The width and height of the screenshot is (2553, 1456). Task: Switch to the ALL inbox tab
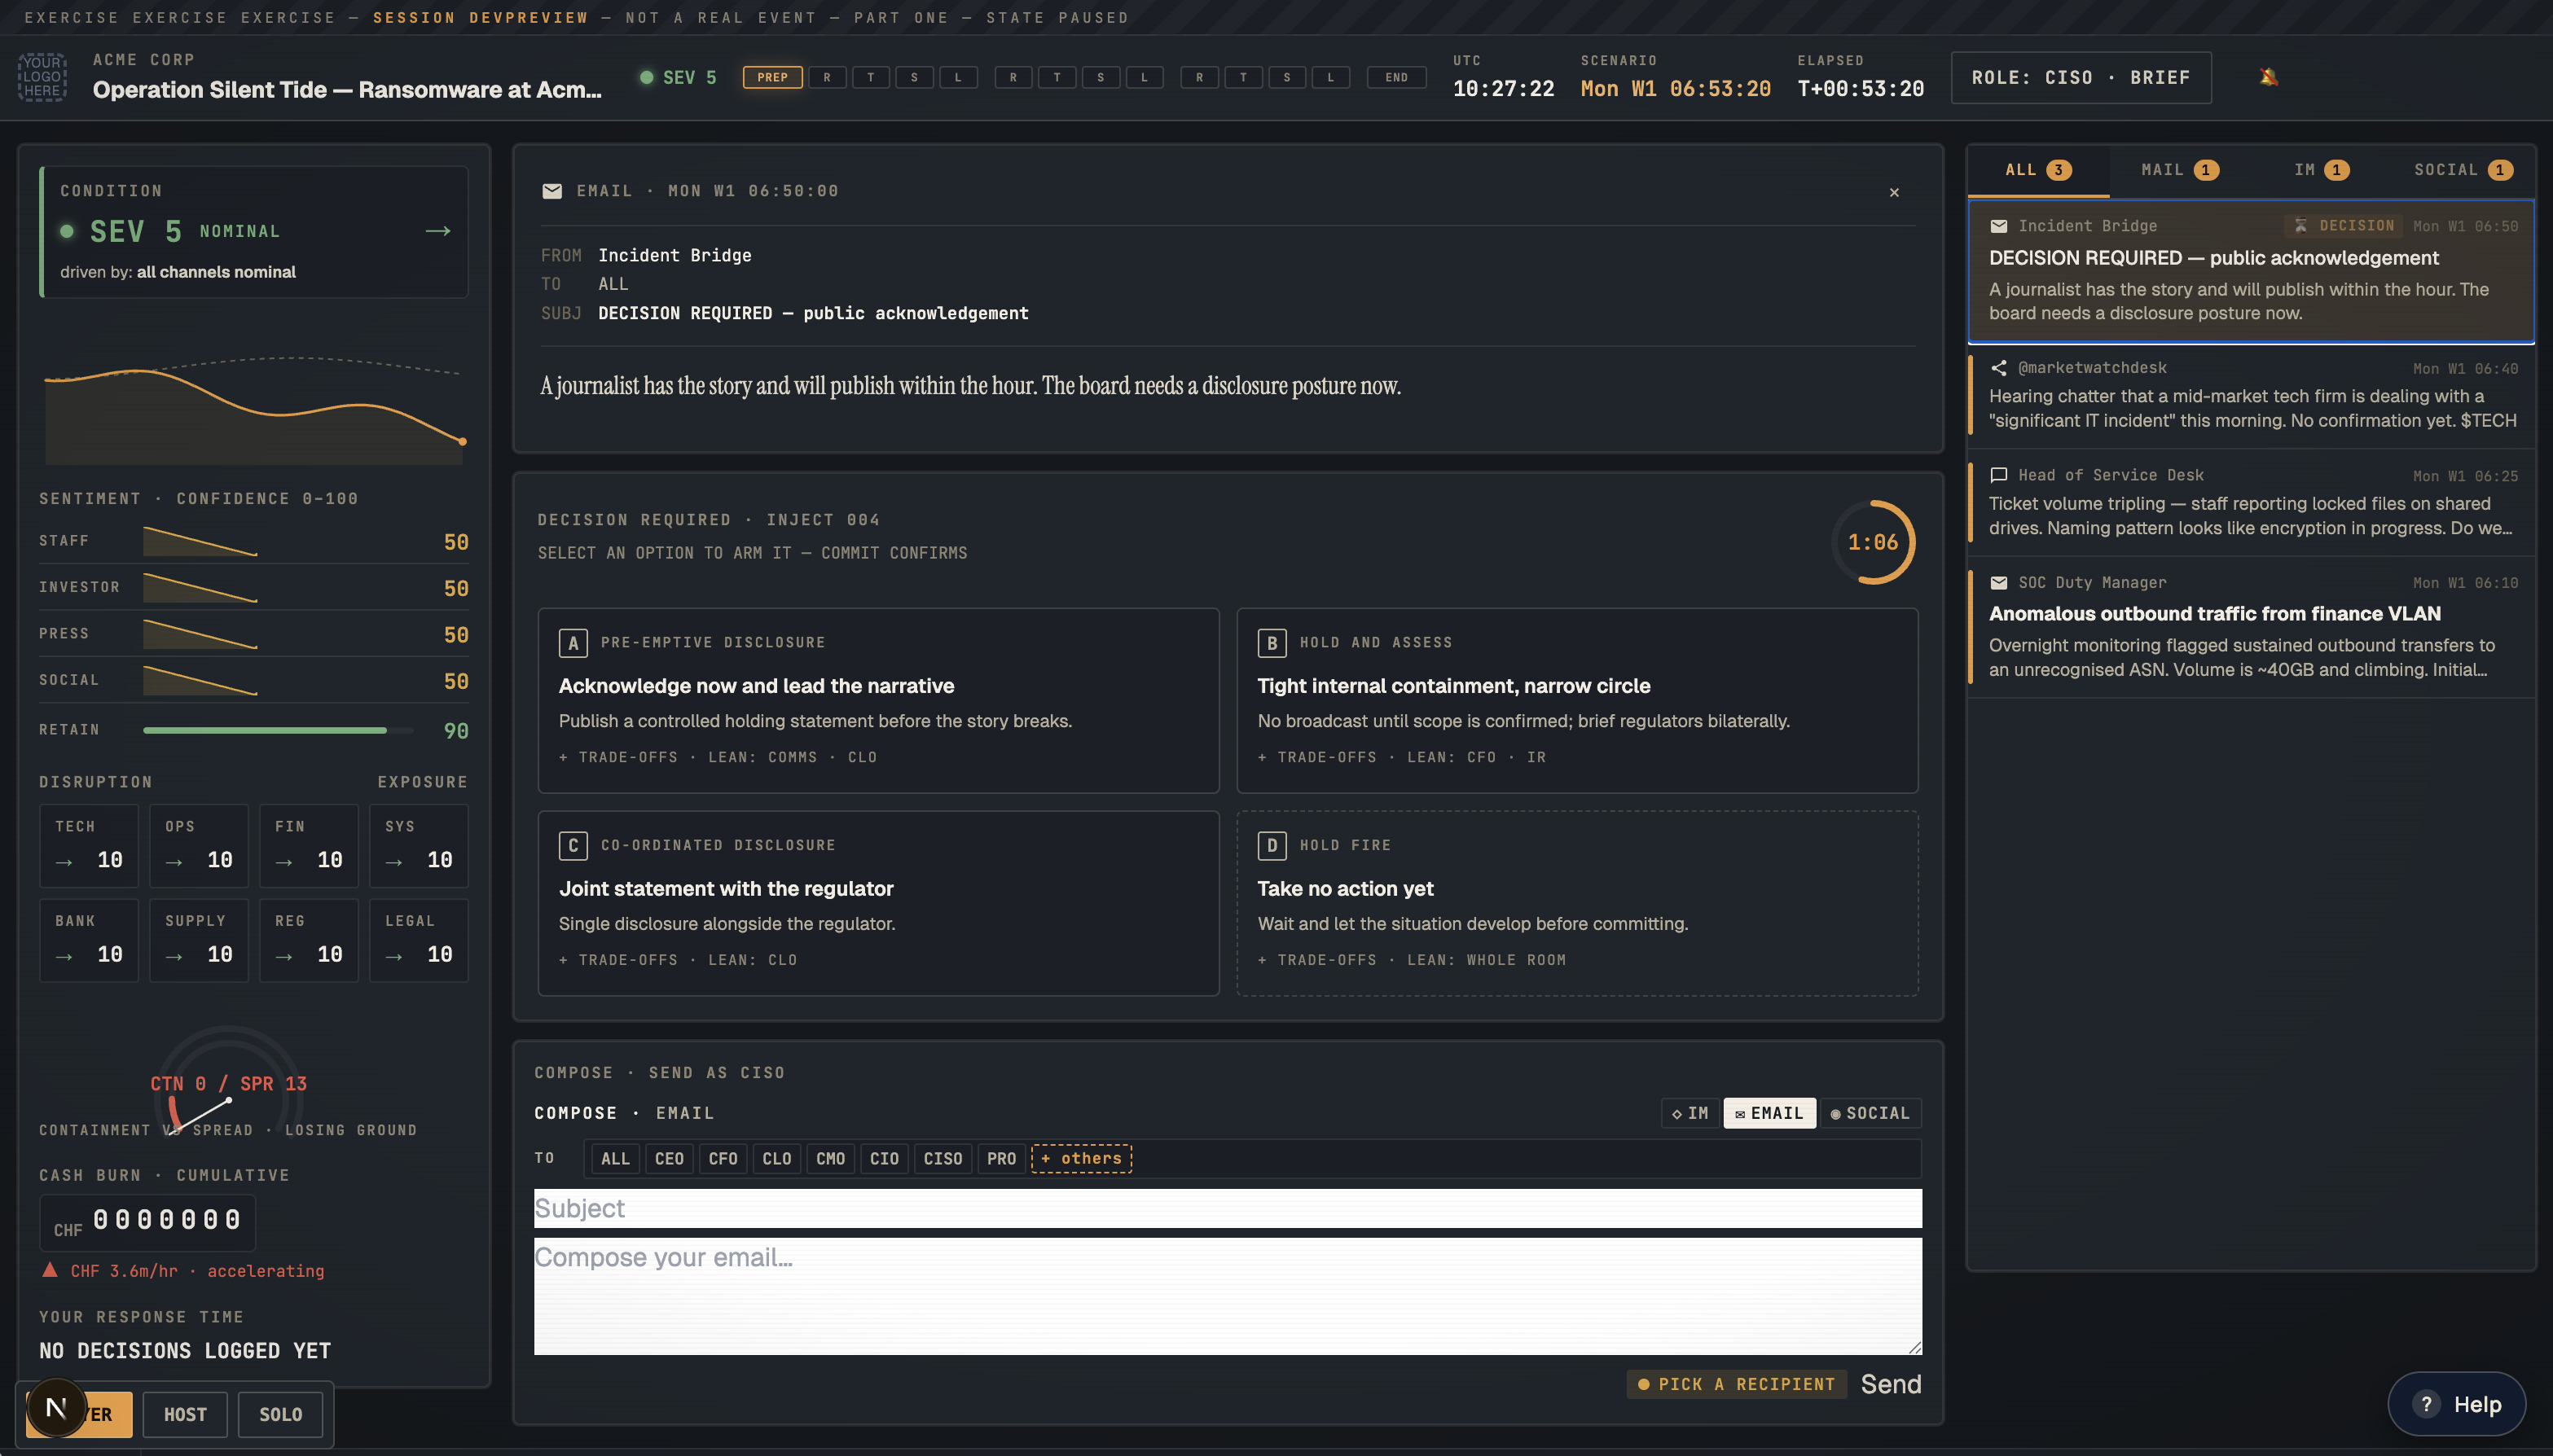pos(2038,170)
